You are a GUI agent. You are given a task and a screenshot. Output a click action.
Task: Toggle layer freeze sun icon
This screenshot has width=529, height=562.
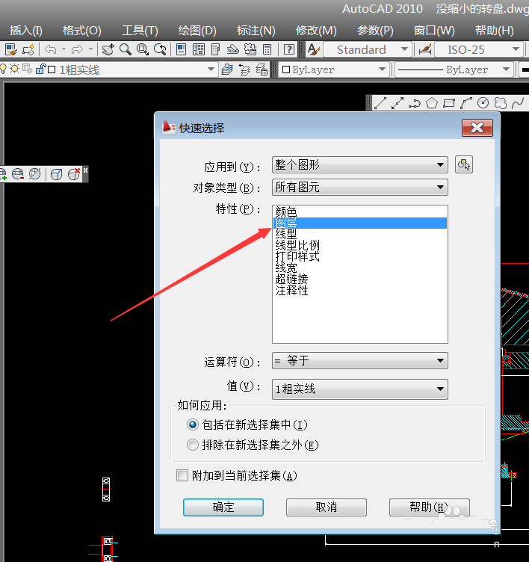[x=14, y=69]
